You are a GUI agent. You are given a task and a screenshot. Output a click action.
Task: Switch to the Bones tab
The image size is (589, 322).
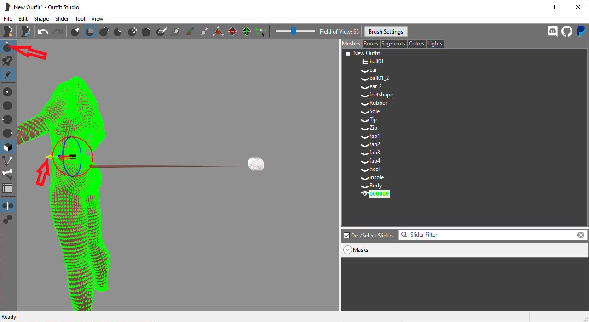point(370,44)
